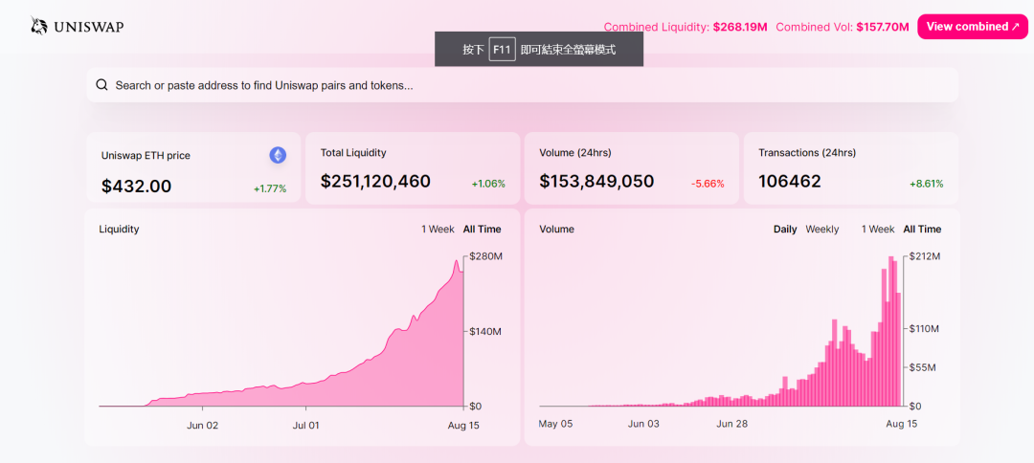This screenshot has height=463, width=1034.
Task: Click the Jun 02 liquidity axis date
Action: click(x=202, y=426)
